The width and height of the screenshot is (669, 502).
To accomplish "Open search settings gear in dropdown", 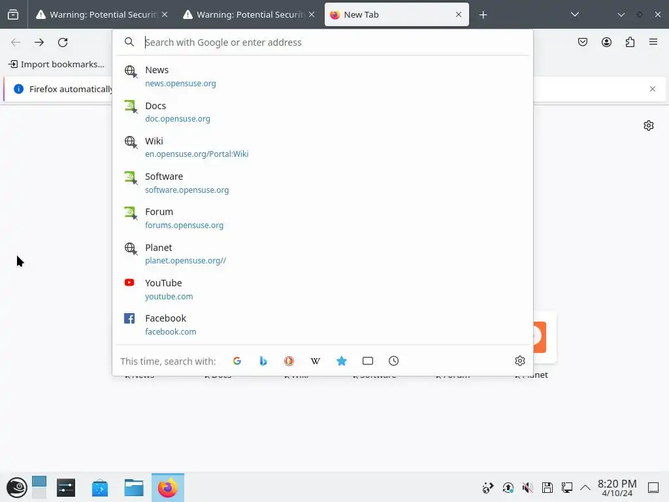I will tap(519, 361).
